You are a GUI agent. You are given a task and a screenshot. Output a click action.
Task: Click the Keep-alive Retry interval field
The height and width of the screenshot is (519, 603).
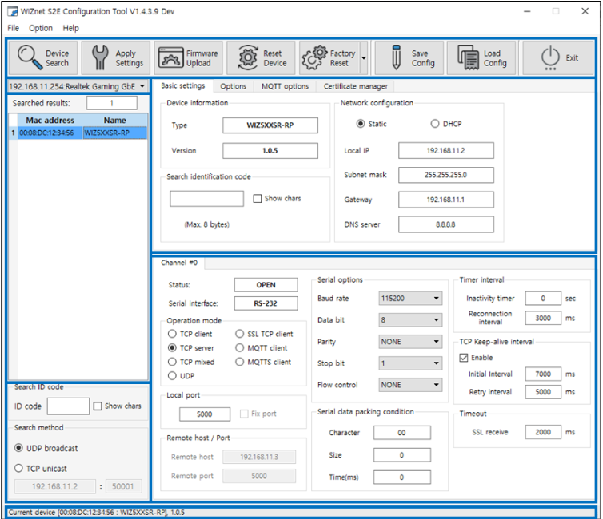click(543, 391)
